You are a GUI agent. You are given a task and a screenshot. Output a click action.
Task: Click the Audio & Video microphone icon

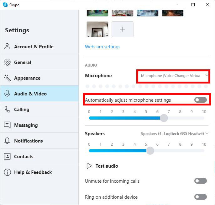click(x=7, y=94)
